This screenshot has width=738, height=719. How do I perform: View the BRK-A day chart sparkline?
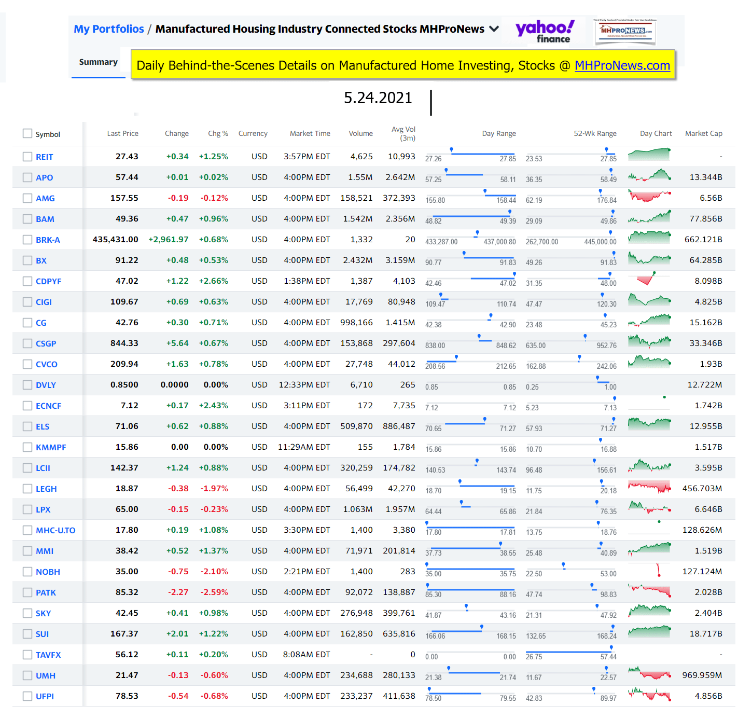pyautogui.click(x=649, y=238)
